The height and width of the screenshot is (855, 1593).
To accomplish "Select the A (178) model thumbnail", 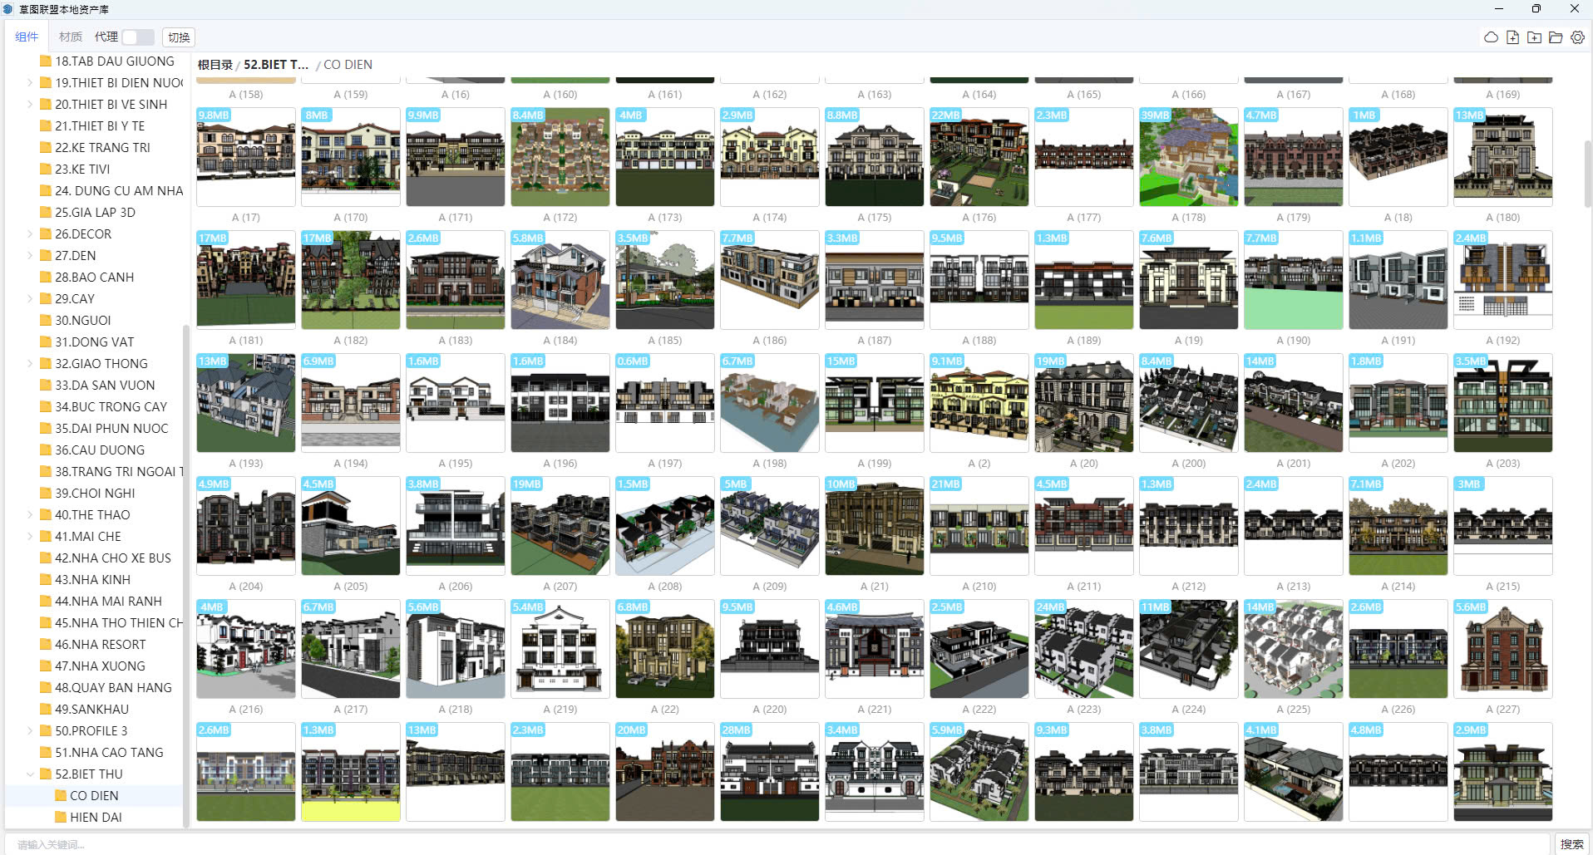I will click(x=1188, y=157).
